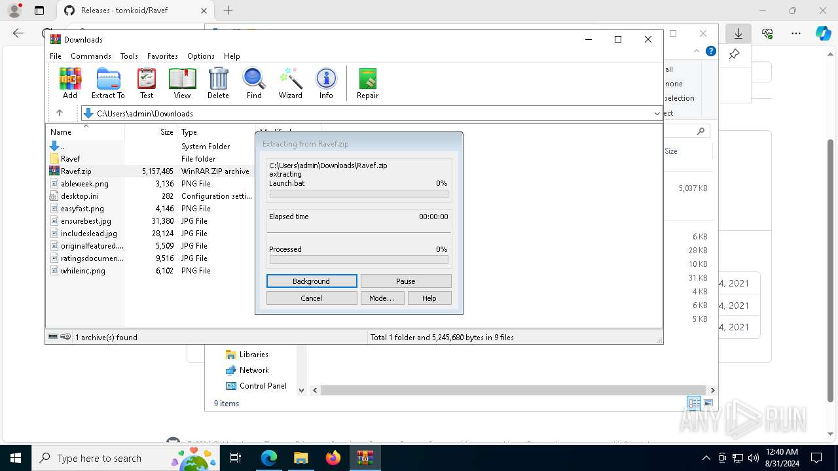Open the File menu in WinRAR
This screenshot has width=838, height=471.
click(x=56, y=56)
